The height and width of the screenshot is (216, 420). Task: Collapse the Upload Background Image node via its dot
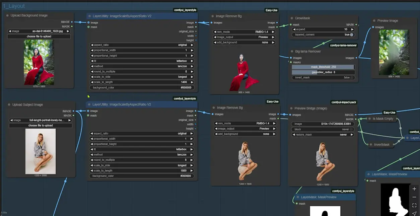[x=7, y=15]
